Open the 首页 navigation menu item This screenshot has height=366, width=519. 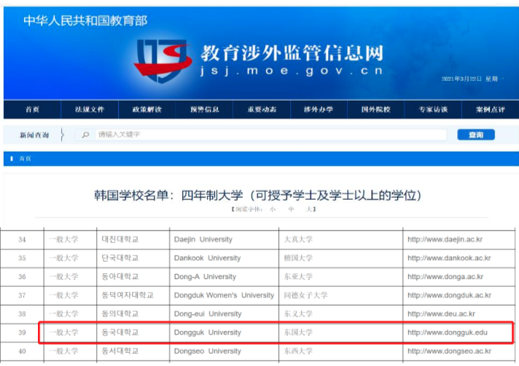point(32,109)
